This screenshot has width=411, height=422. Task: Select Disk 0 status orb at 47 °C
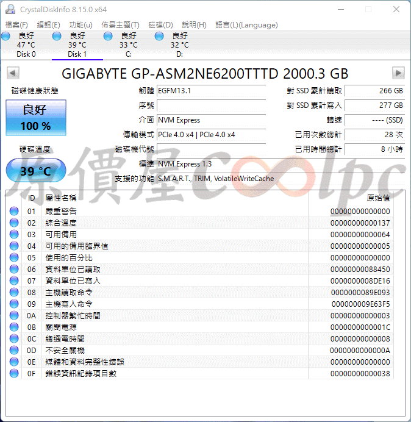point(6,37)
